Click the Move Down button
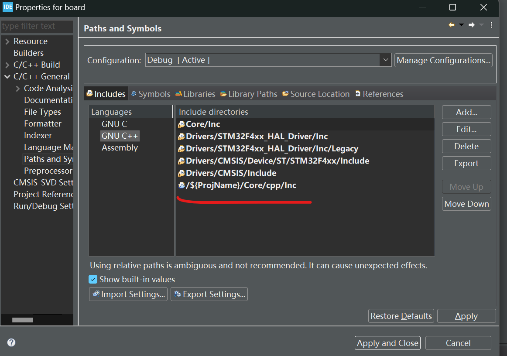 click(466, 204)
